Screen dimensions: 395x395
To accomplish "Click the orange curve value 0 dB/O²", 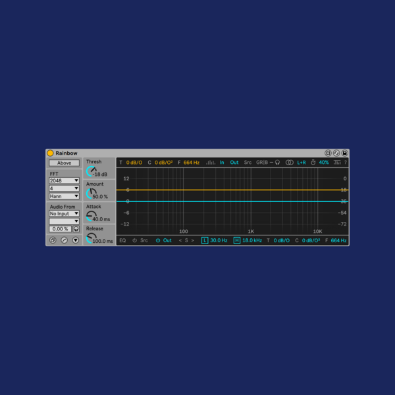I will (163, 163).
